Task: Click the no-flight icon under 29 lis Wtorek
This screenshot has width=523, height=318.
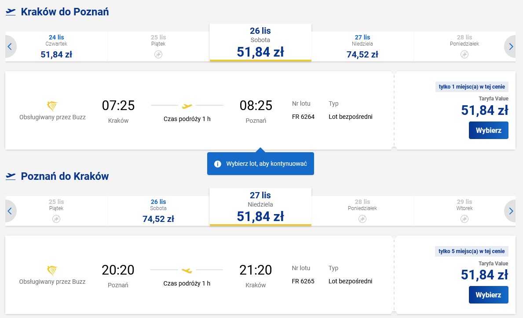Action: pos(464,219)
